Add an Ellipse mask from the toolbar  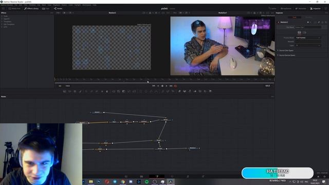[146, 91]
